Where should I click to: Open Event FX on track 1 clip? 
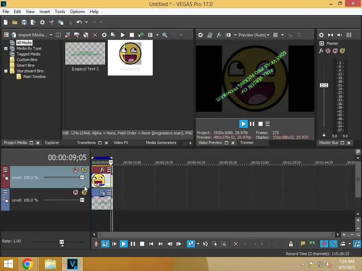102,170
